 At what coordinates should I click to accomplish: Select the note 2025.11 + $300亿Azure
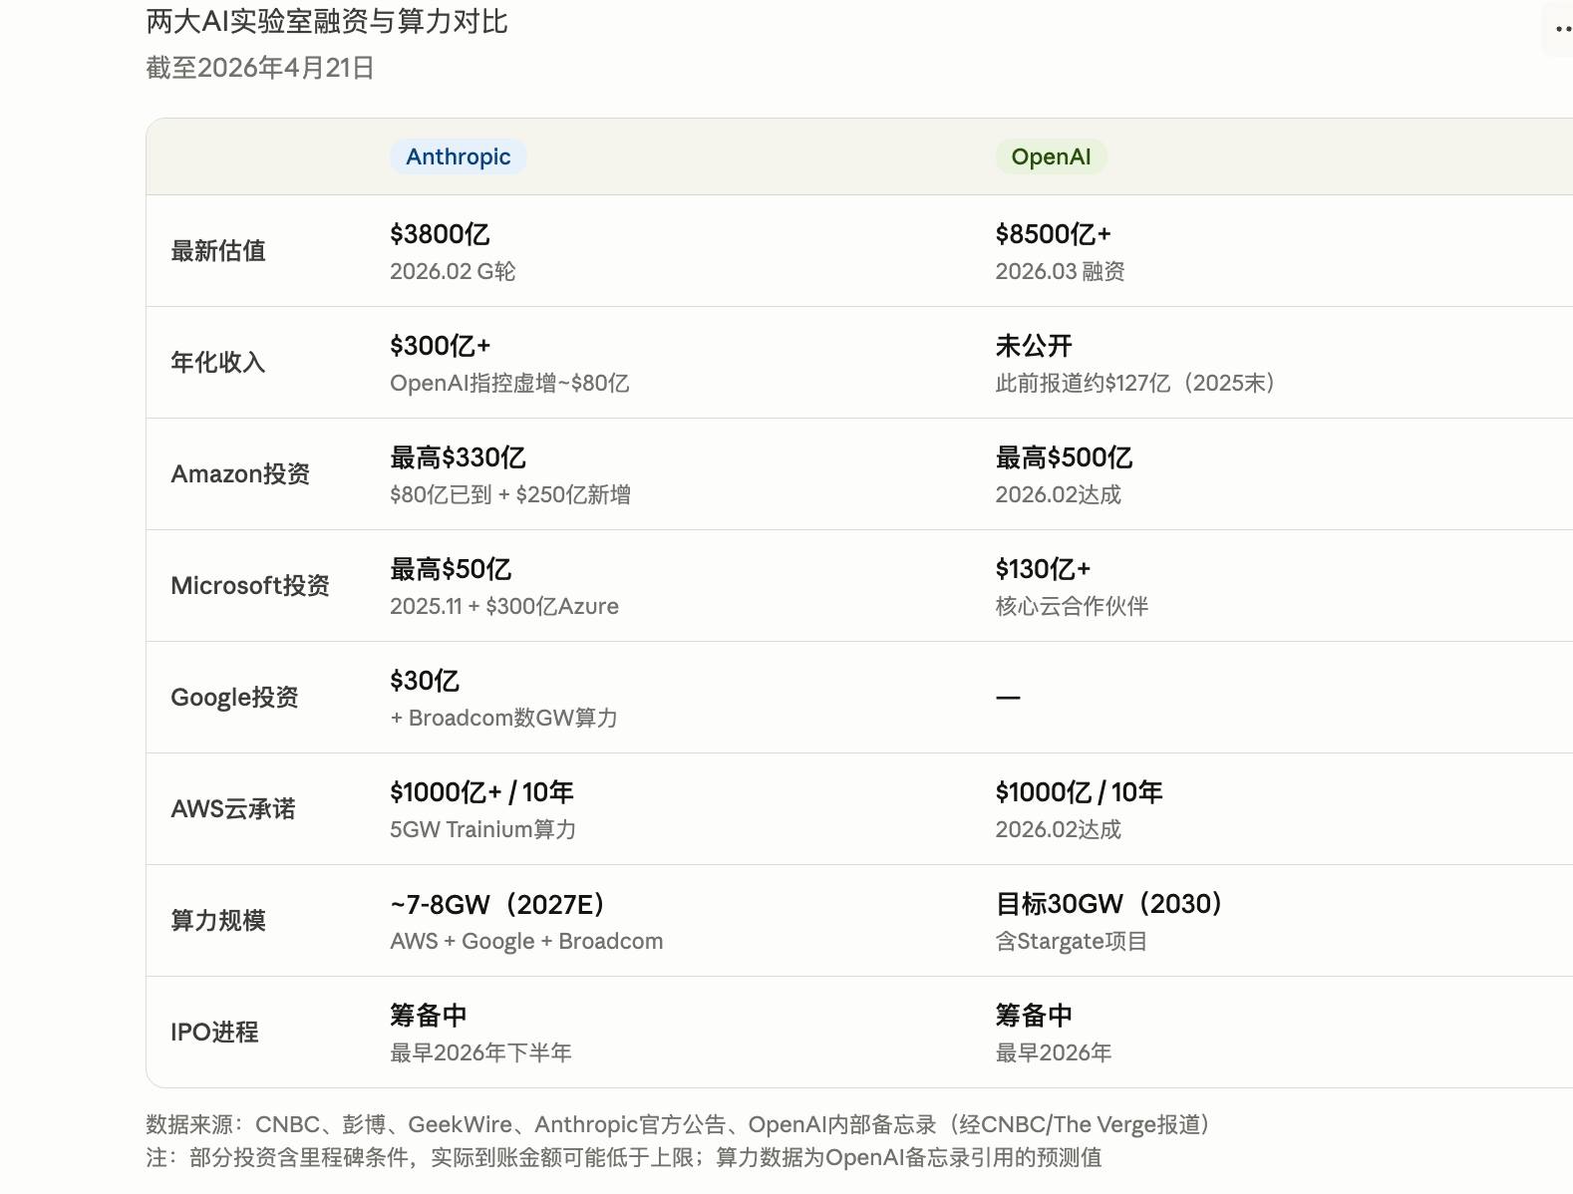point(504,606)
